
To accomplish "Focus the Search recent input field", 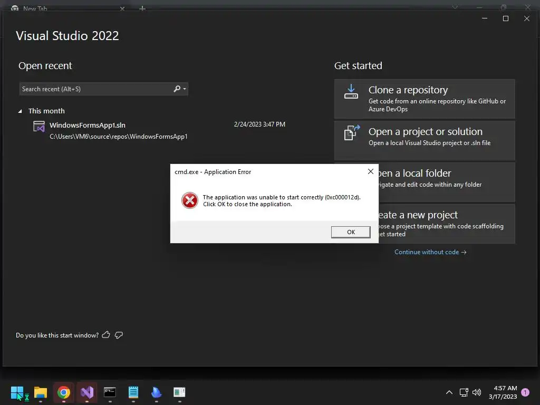I will (x=96, y=89).
